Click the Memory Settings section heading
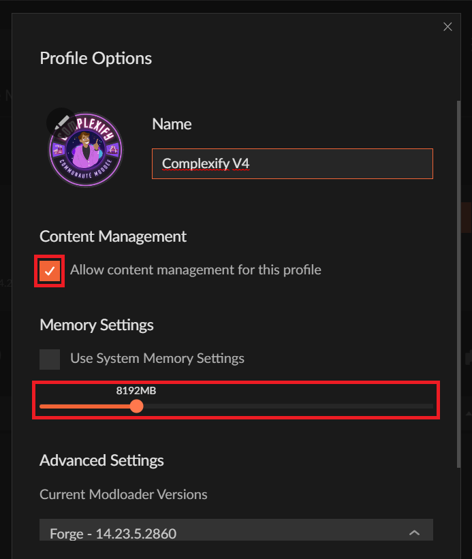Viewport: 472px width, 559px height. [x=97, y=325]
